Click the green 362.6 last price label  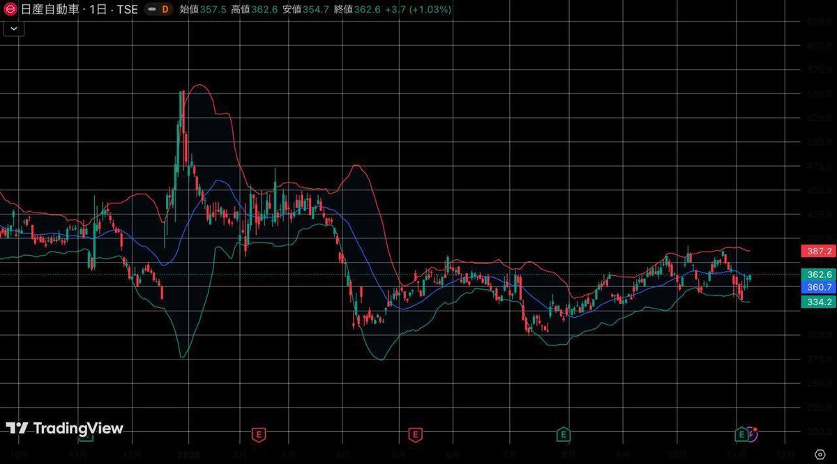click(817, 274)
